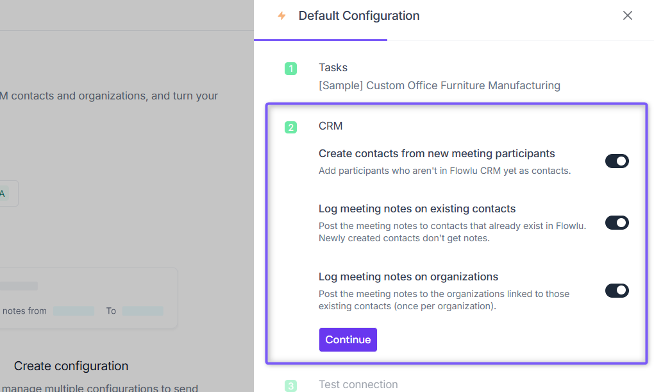Click the CRM step heading
654x392 pixels.
tap(330, 126)
